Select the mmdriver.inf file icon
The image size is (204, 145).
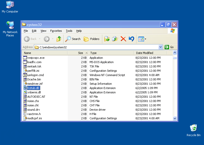[x=25, y=84]
